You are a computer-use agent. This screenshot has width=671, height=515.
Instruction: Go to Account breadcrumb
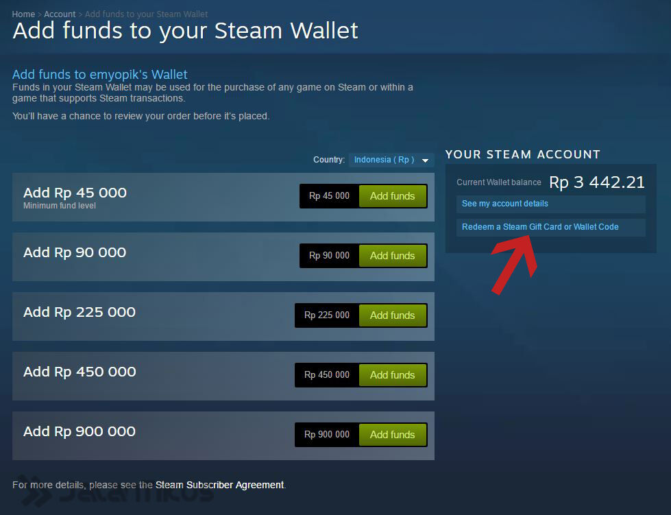[60, 14]
